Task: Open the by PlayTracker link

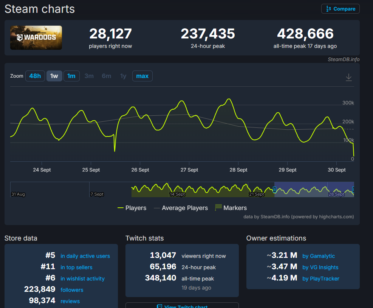Action: 321,279
